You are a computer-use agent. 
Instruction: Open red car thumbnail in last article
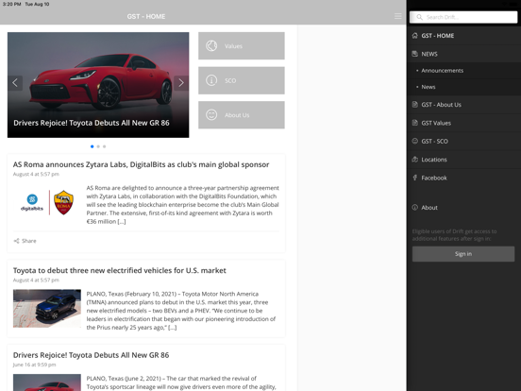(x=47, y=382)
